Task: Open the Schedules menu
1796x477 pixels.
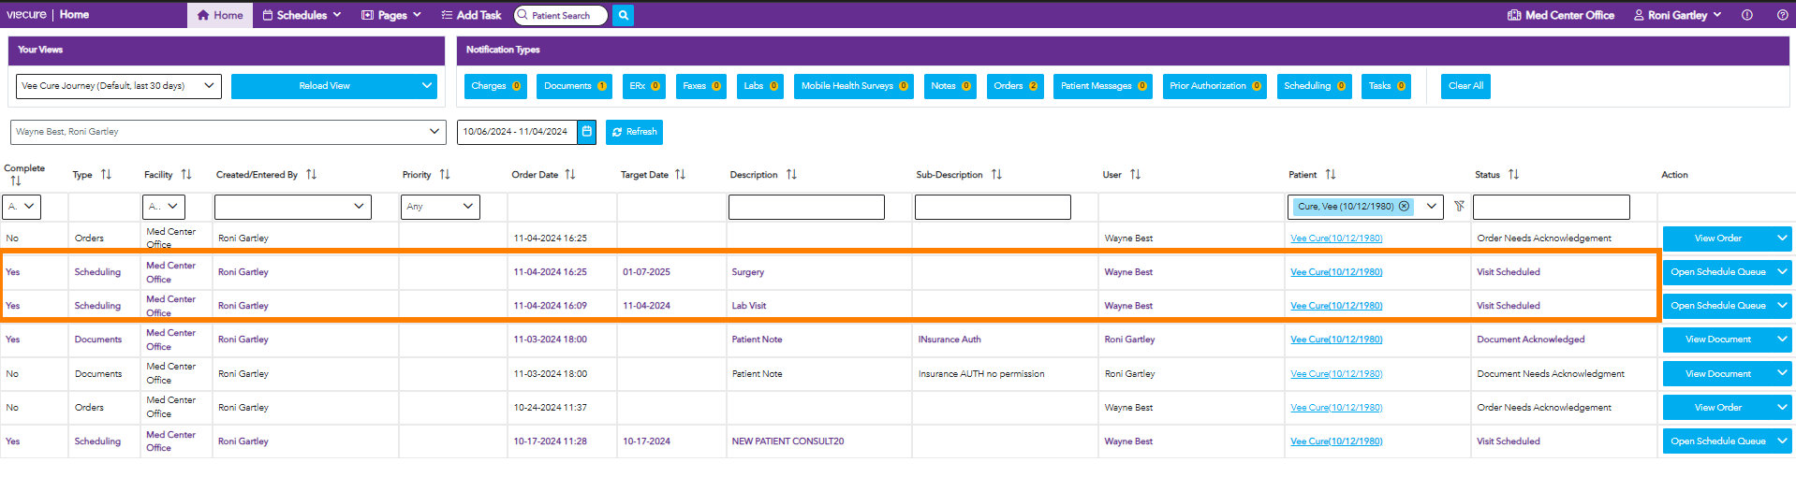Action: click(x=302, y=15)
